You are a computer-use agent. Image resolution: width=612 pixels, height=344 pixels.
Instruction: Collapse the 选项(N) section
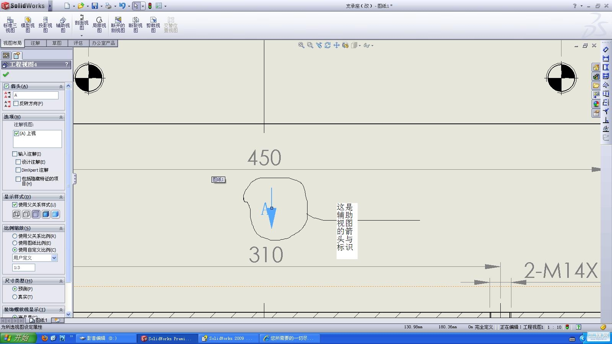pyautogui.click(x=61, y=117)
